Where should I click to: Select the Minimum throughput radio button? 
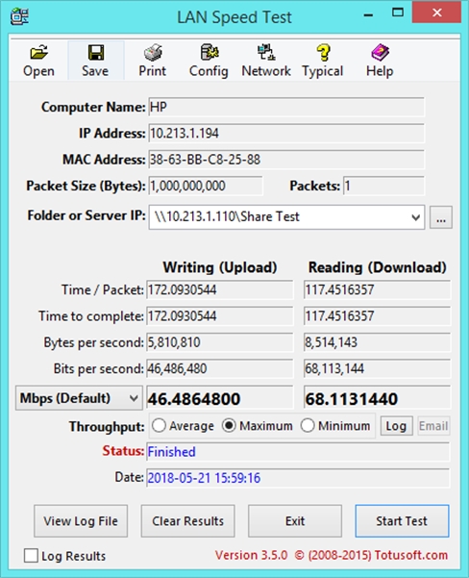pyautogui.click(x=308, y=425)
